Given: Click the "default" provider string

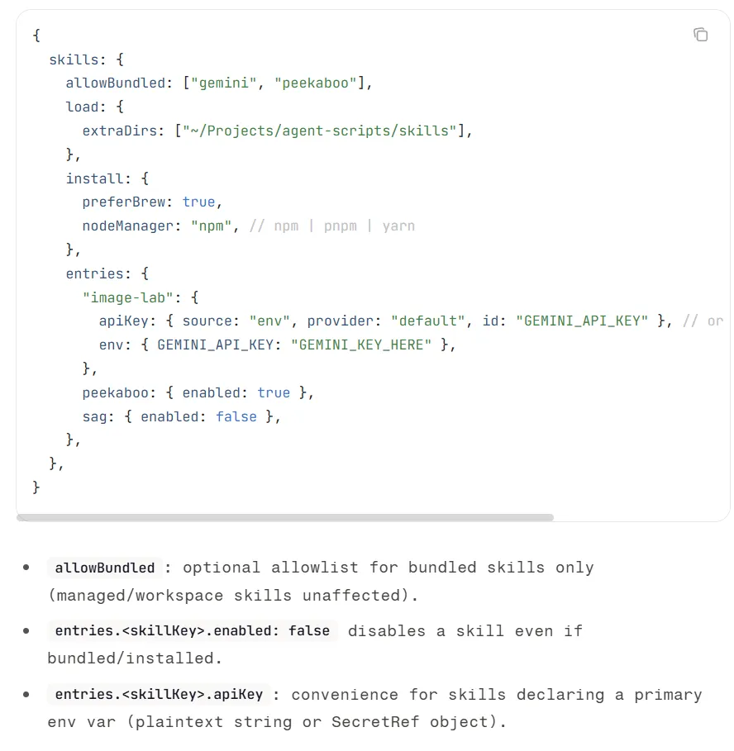Looking at the screenshot, I should click(427, 321).
